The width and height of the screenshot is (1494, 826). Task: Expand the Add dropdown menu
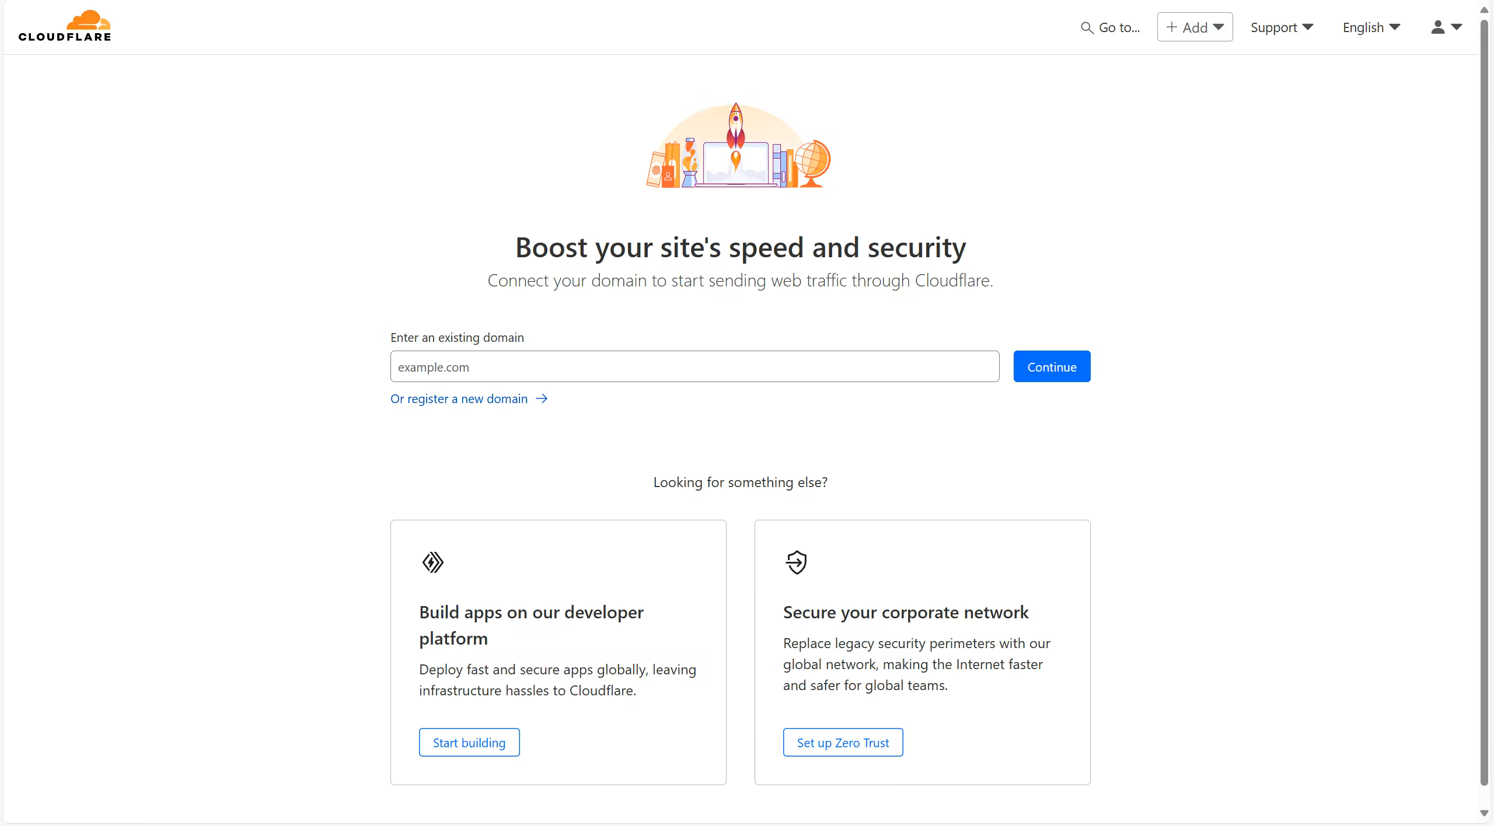pyautogui.click(x=1219, y=27)
